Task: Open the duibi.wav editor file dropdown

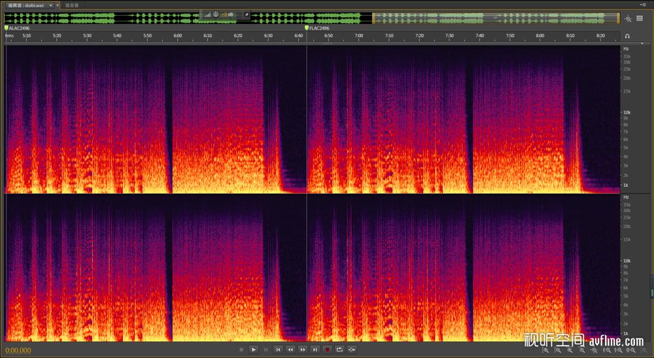Action: [51, 5]
